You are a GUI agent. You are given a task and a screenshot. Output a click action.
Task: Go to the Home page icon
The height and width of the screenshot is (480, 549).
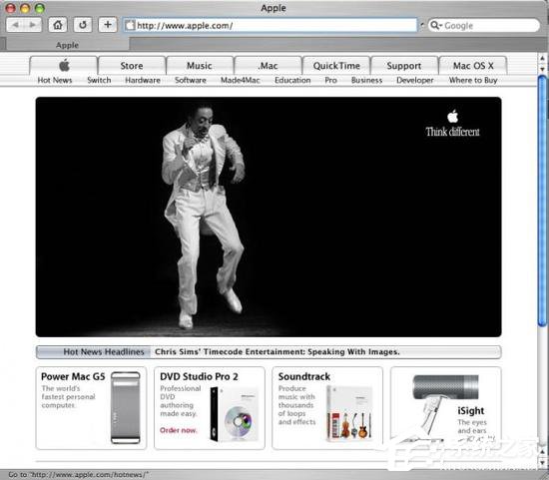pos(58,25)
